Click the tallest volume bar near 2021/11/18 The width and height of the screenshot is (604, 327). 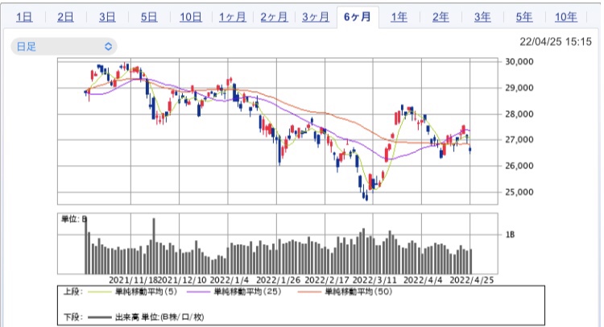tap(154, 246)
